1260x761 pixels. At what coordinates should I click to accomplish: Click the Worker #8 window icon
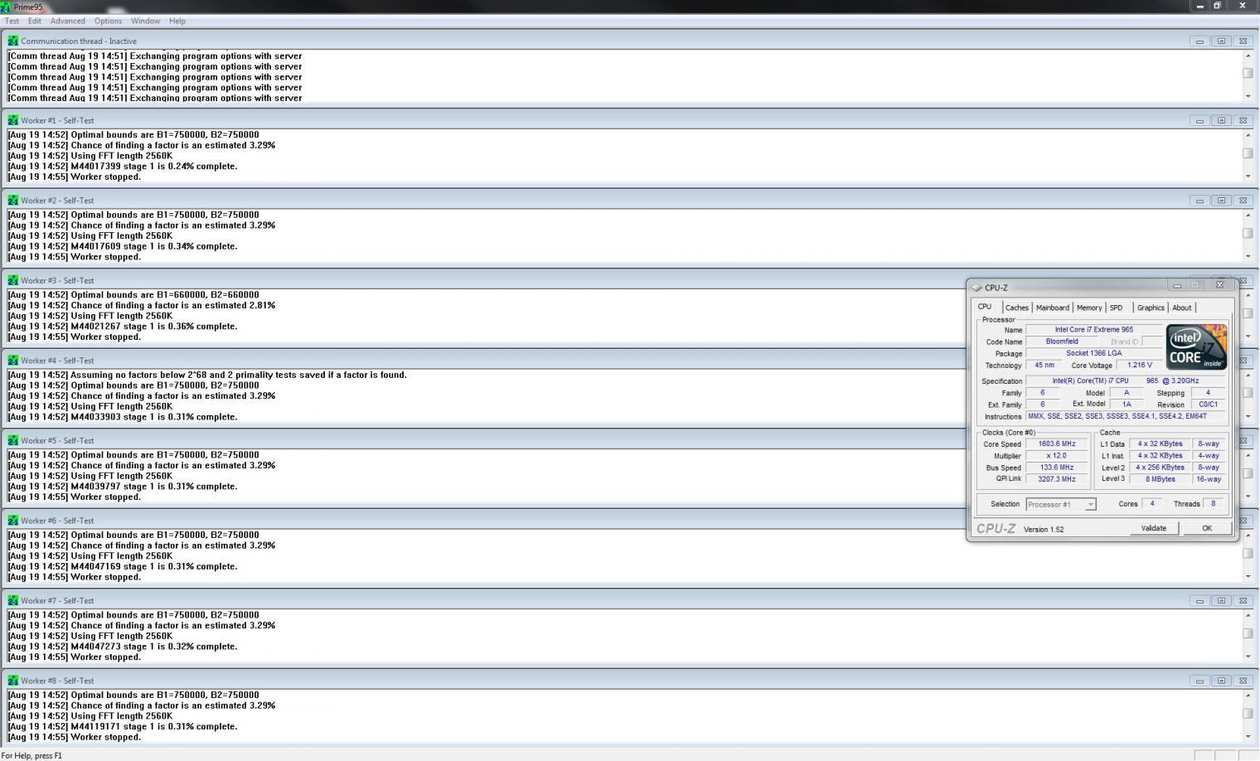(x=12, y=681)
